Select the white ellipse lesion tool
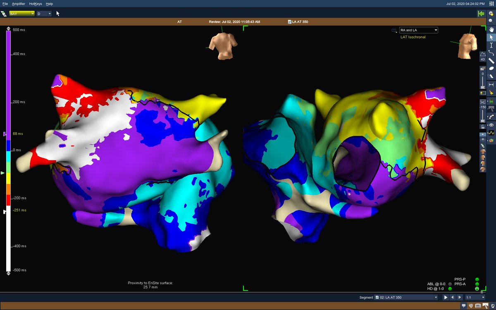The height and width of the screenshot is (310, 496). 491,68
